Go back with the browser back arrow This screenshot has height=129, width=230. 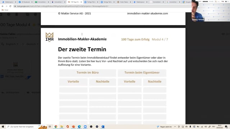[x=3, y=6]
